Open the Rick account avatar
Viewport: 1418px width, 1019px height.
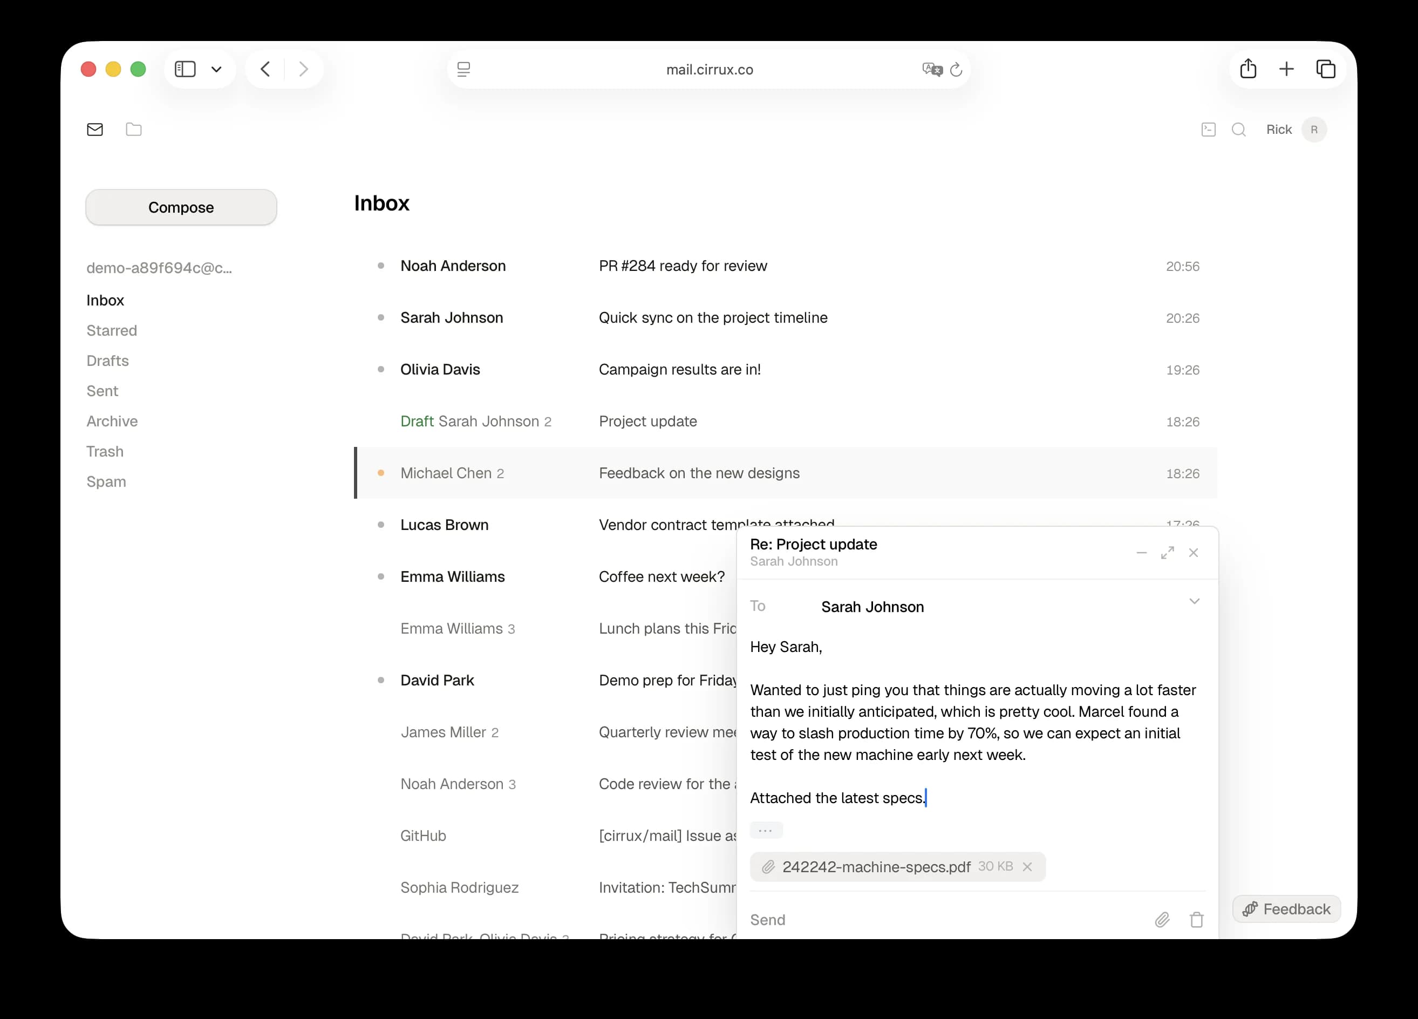pos(1314,130)
